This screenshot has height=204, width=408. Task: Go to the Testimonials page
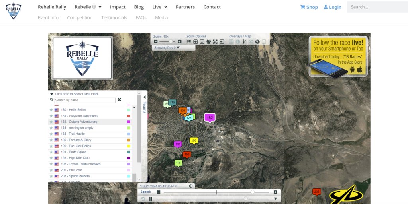114,17
